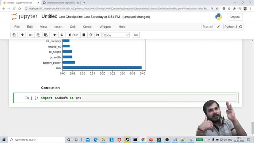Click the page vertical scrollbar thumb
254x143 pixels.
252,128
